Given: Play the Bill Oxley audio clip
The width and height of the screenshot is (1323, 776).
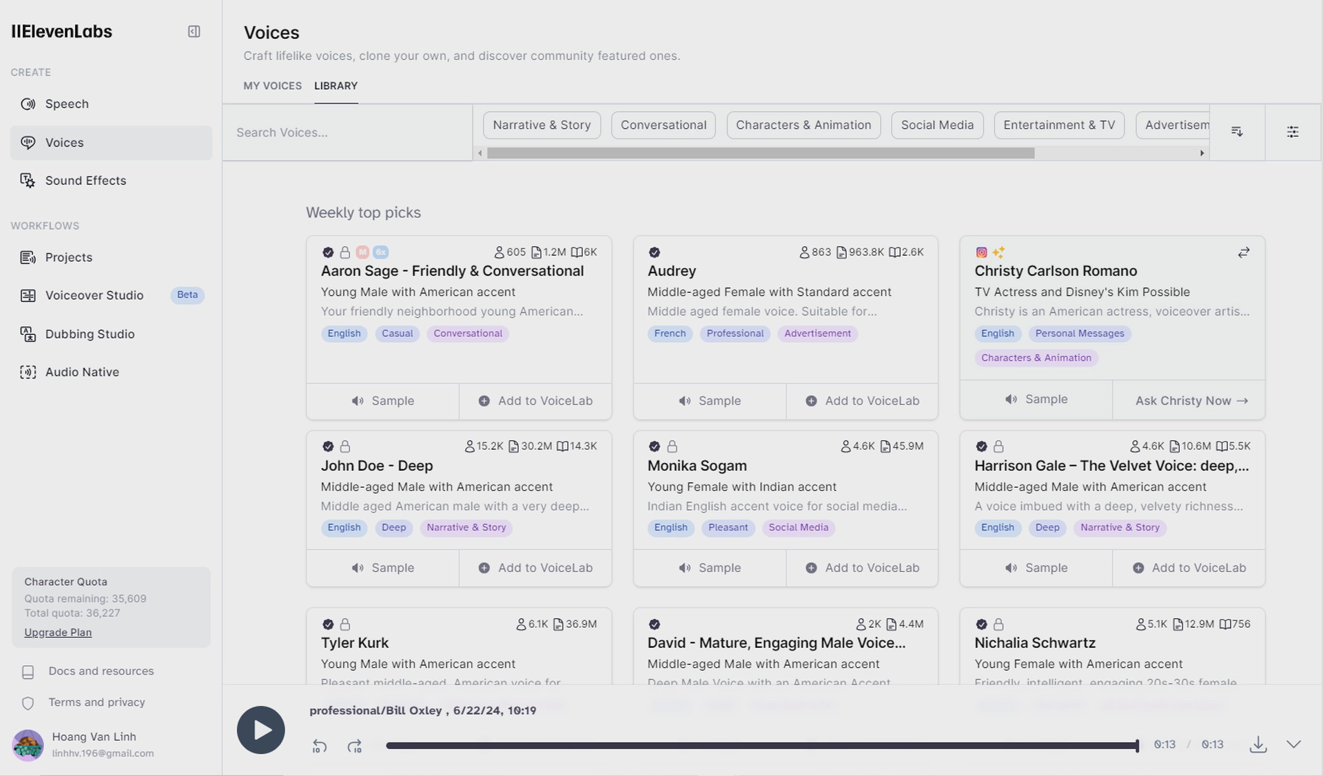Looking at the screenshot, I should click(261, 730).
